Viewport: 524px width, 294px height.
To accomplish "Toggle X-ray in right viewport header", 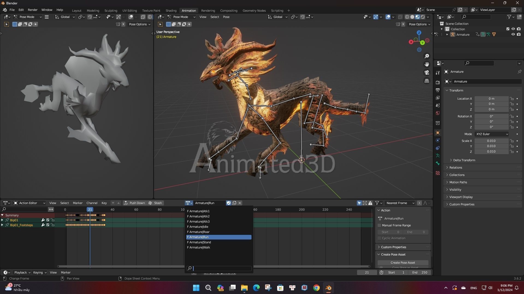I will point(400,17).
